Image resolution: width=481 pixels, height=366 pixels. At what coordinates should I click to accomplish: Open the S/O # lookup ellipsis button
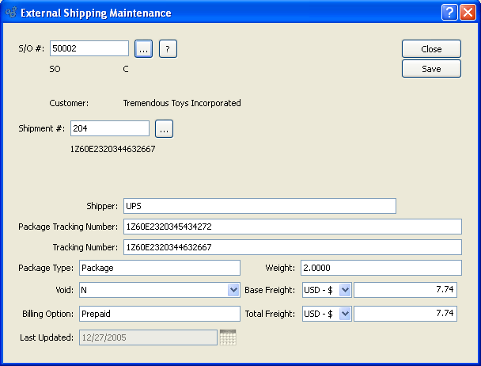(x=143, y=48)
